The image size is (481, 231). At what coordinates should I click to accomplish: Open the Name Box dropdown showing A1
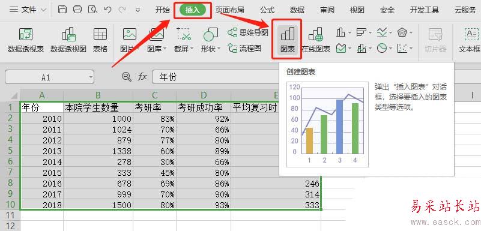(91, 77)
